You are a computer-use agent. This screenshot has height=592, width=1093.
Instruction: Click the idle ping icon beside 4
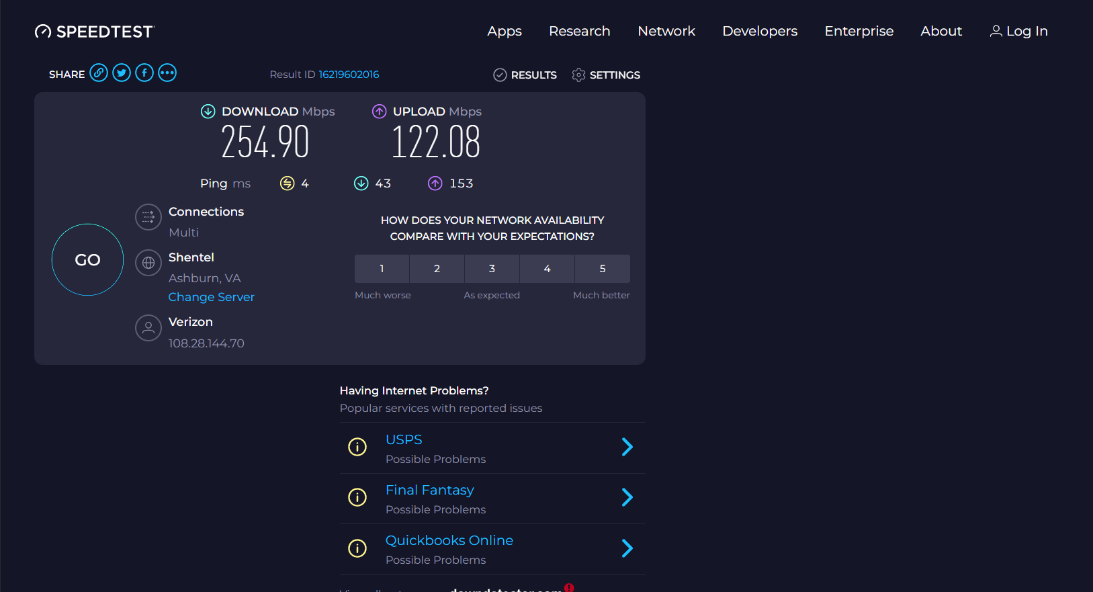287,183
